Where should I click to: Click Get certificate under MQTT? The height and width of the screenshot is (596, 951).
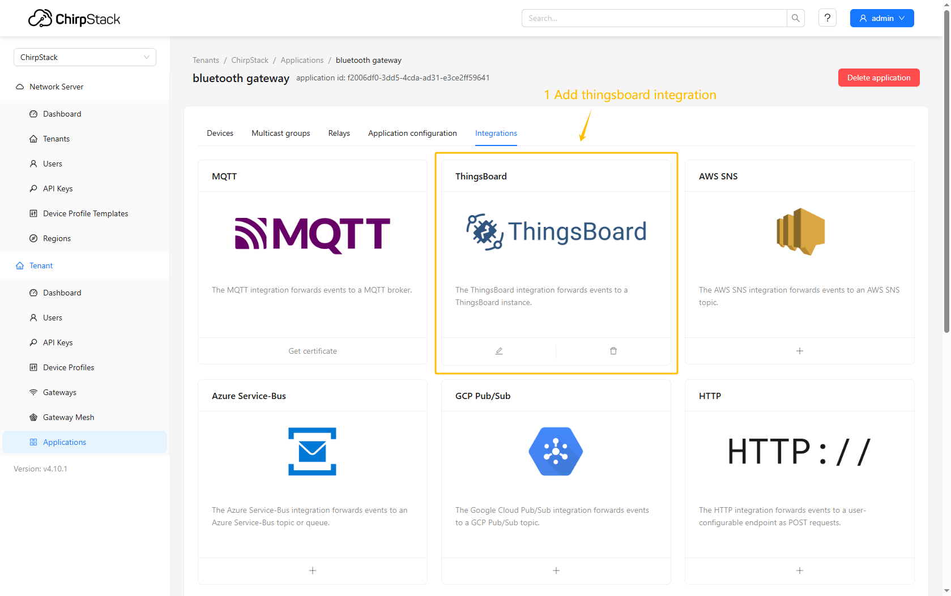pos(312,351)
